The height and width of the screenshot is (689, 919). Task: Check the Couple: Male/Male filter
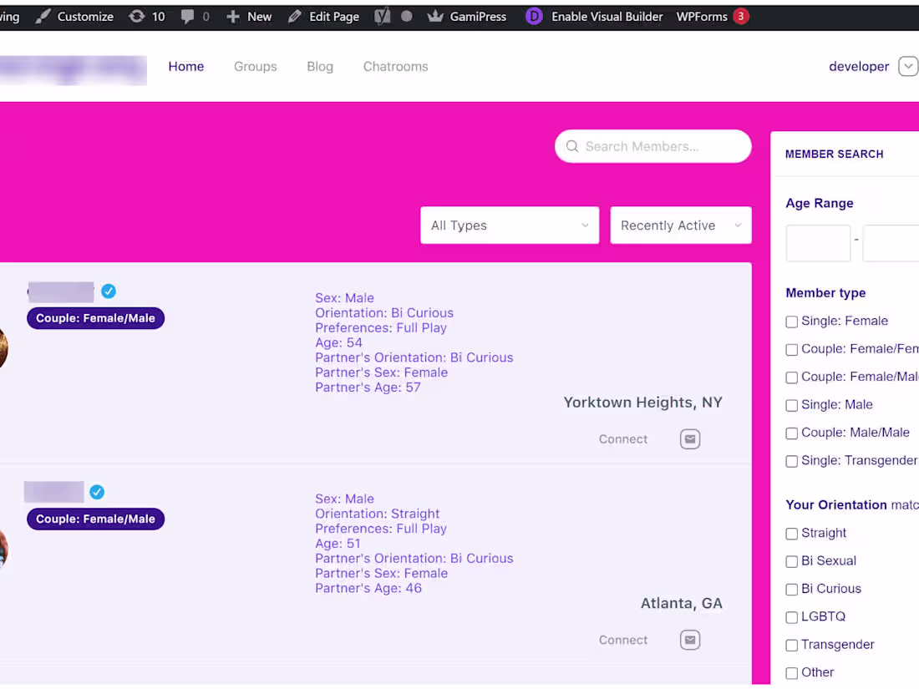(791, 433)
